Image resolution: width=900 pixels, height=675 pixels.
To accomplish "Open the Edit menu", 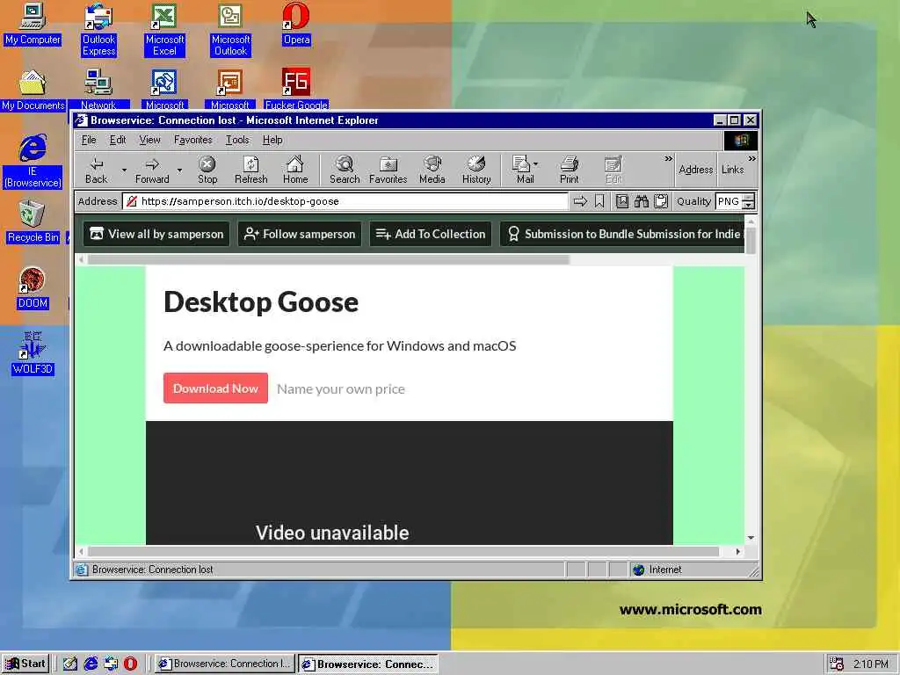I will (x=118, y=140).
